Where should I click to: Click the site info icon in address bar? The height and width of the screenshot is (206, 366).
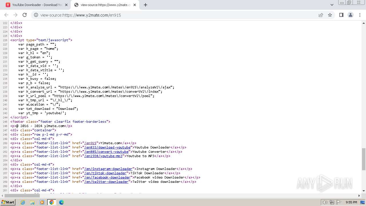[x=36, y=15]
